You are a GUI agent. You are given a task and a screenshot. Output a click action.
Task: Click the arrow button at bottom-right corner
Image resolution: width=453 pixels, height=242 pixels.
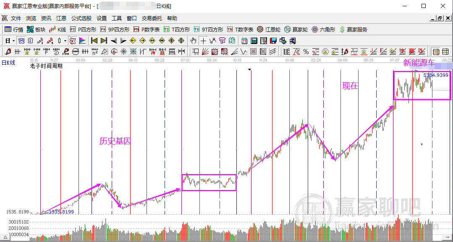click(x=448, y=237)
